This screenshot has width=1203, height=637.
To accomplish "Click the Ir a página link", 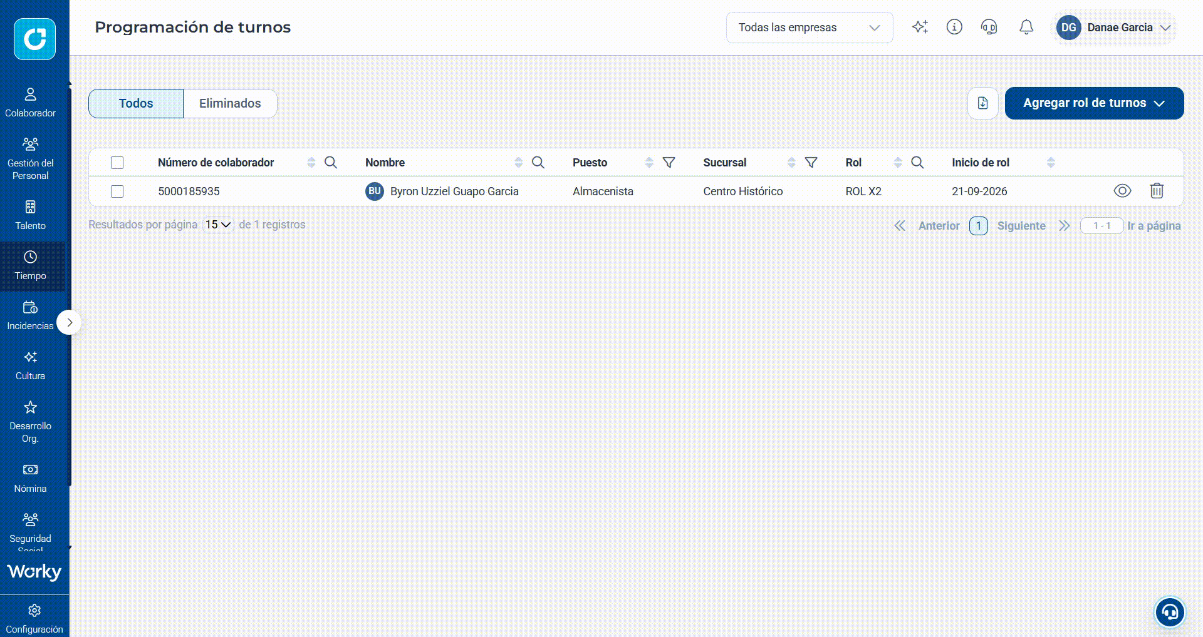I will coord(1154,226).
